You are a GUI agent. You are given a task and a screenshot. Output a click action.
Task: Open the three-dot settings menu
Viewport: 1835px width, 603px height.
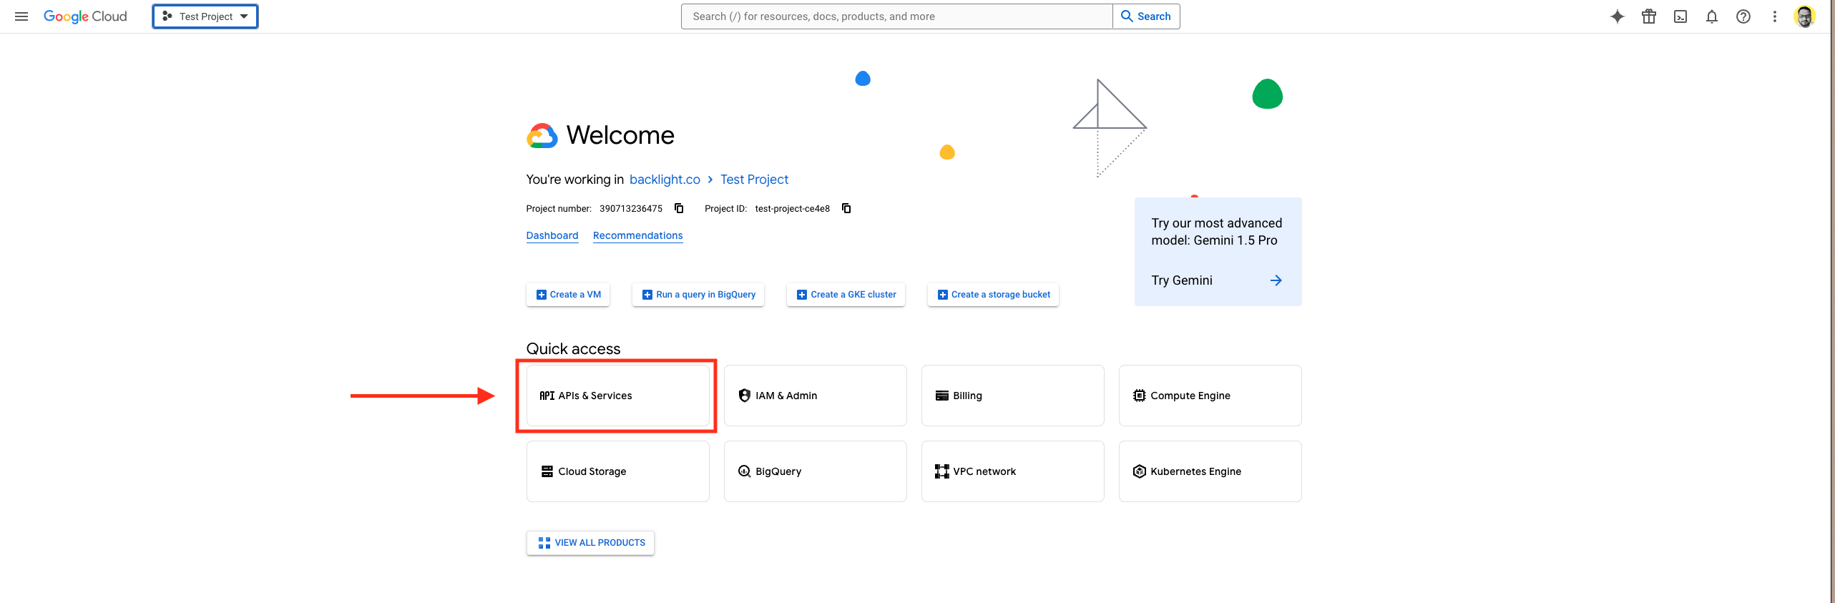coord(1775,16)
